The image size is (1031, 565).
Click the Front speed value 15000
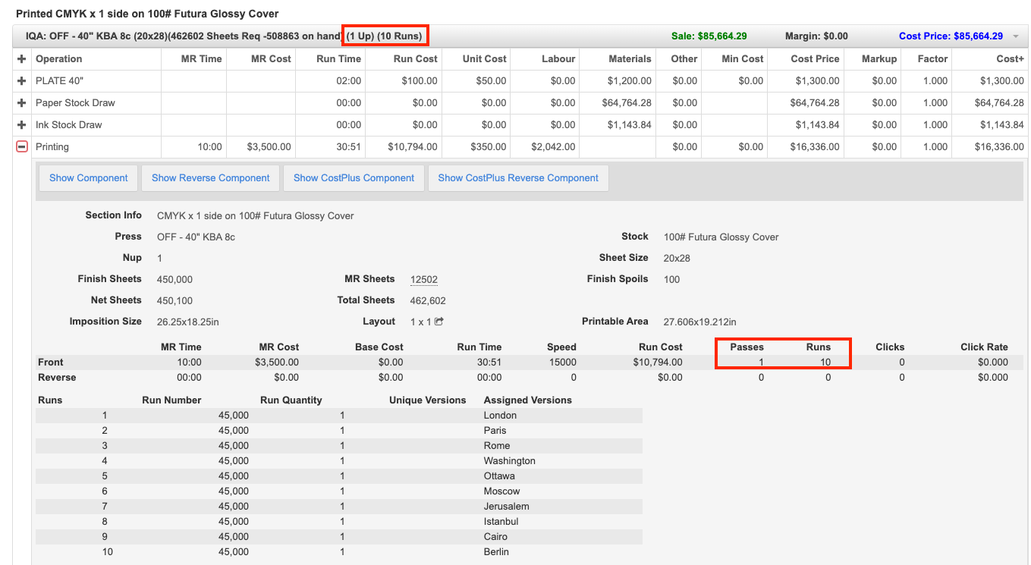pyautogui.click(x=563, y=363)
